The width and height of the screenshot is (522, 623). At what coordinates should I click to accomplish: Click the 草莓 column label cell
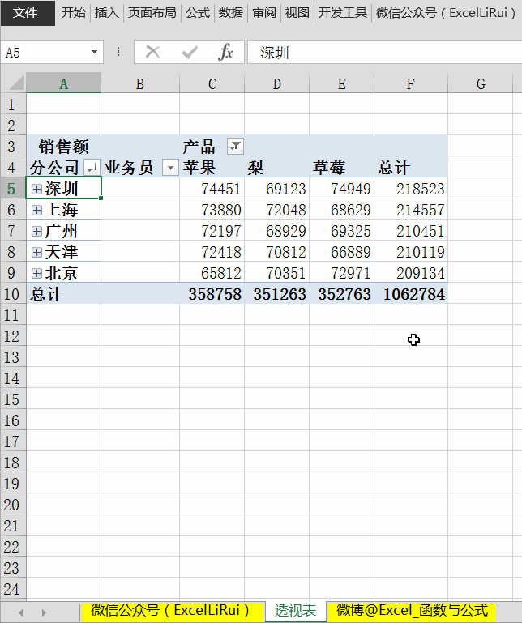341,168
